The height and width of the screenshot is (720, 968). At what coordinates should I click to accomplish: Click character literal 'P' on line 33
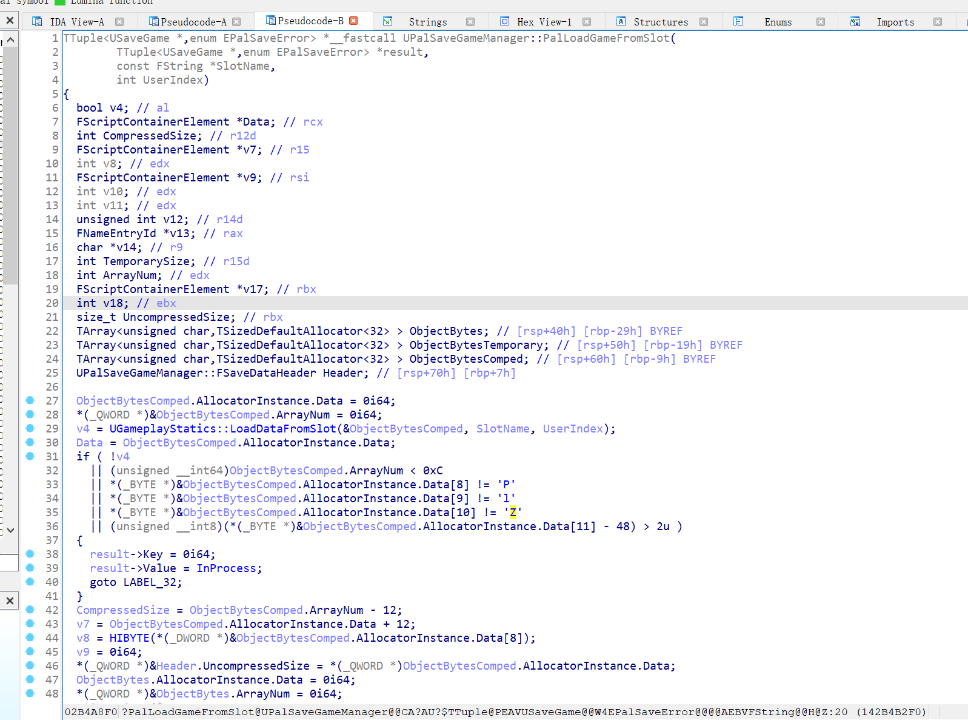pyautogui.click(x=506, y=485)
